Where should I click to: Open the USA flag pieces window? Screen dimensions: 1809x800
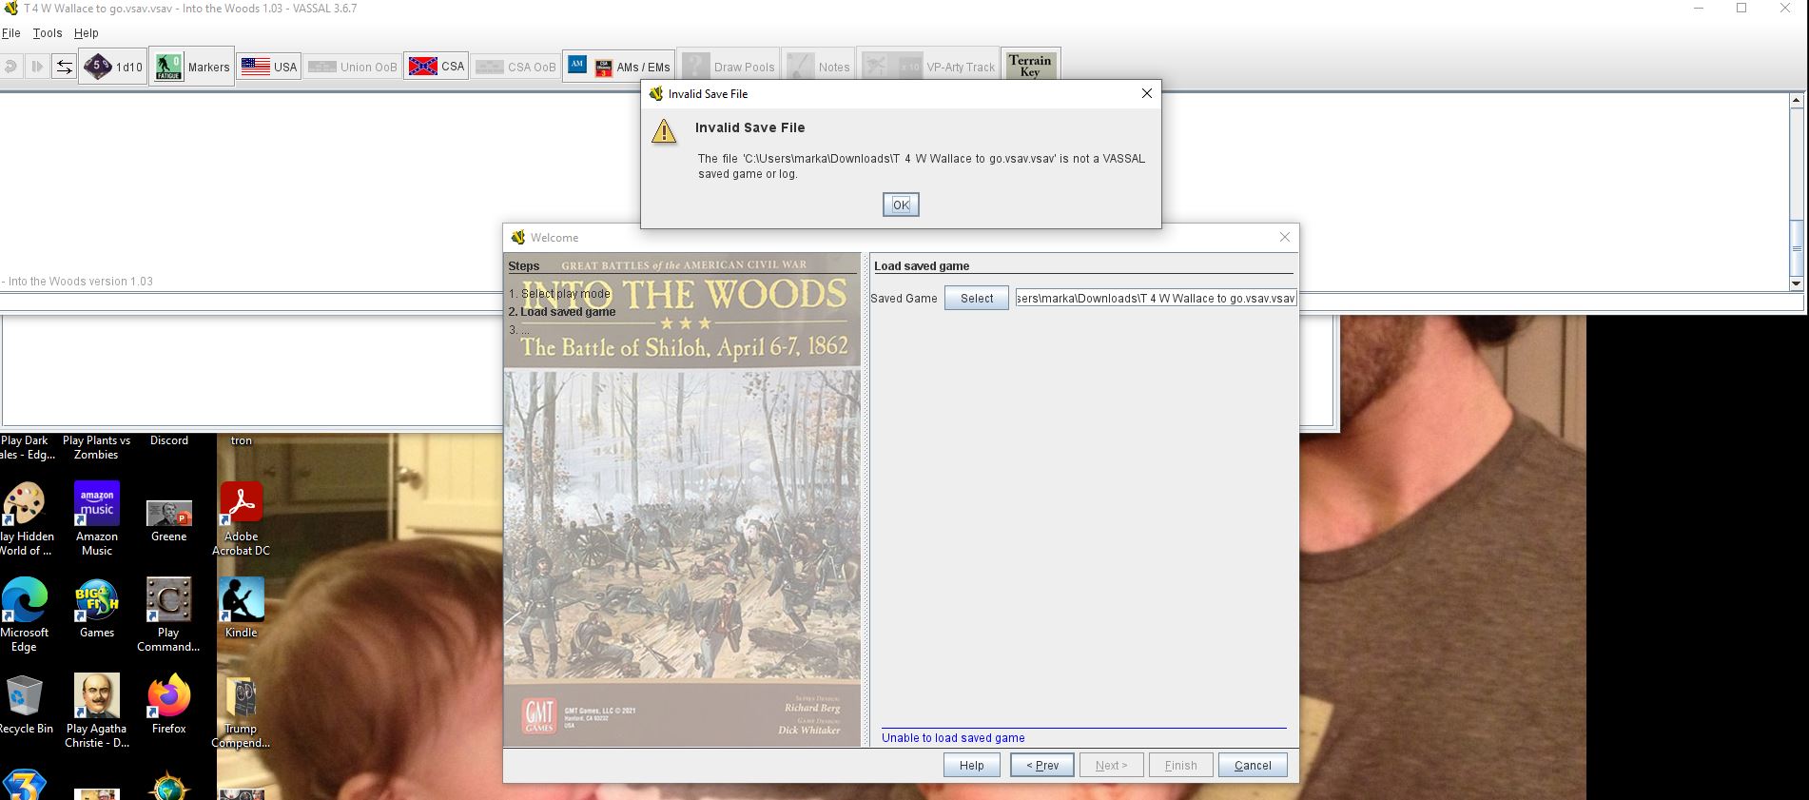tap(269, 67)
